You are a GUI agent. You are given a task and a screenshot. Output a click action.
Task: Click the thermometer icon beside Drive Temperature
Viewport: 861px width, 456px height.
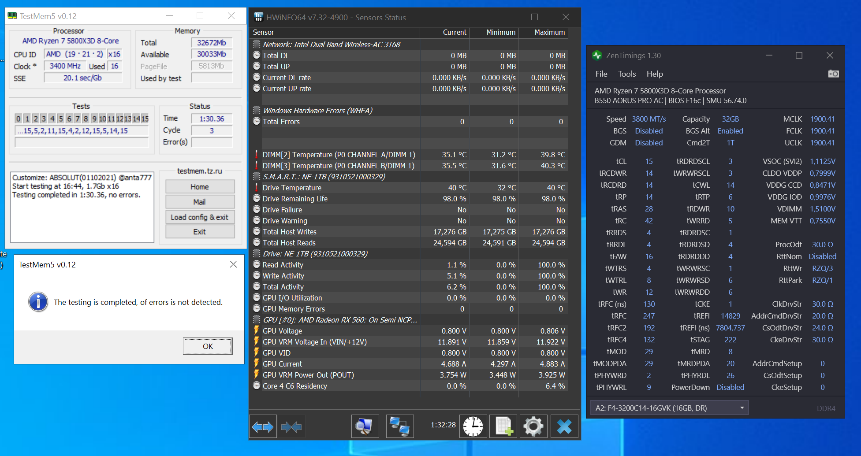(257, 188)
